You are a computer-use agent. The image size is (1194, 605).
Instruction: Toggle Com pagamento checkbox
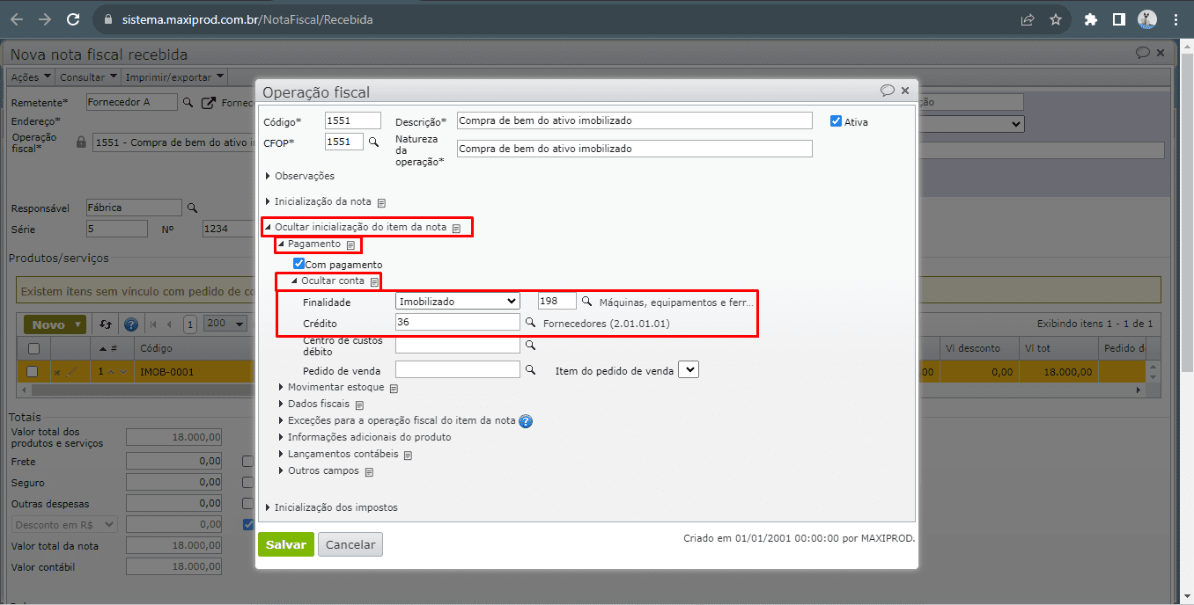(x=299, y=264)
